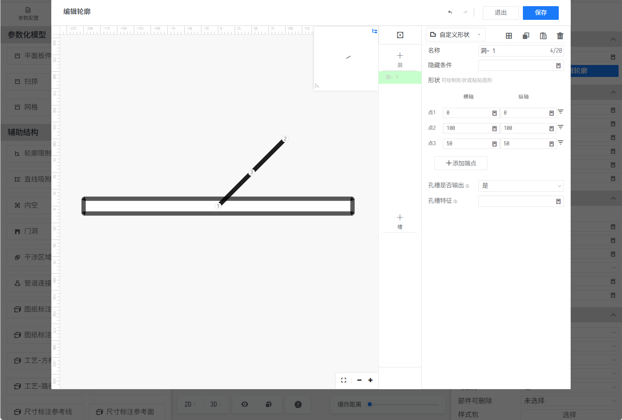Click the 孔槽特征 input field
This screenshot has width=622, height=420.
(521, 201)
